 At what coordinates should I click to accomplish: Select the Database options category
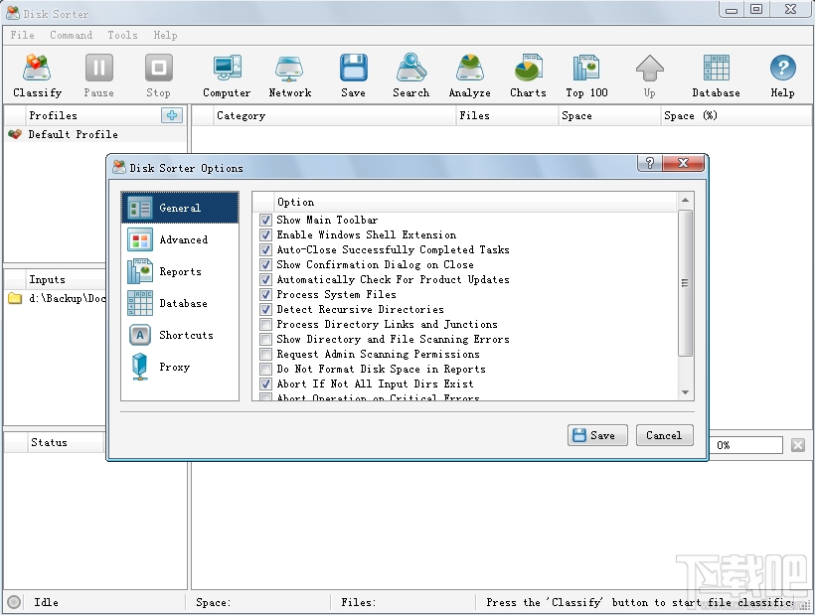pyautogui.click(x=180, y=303)
